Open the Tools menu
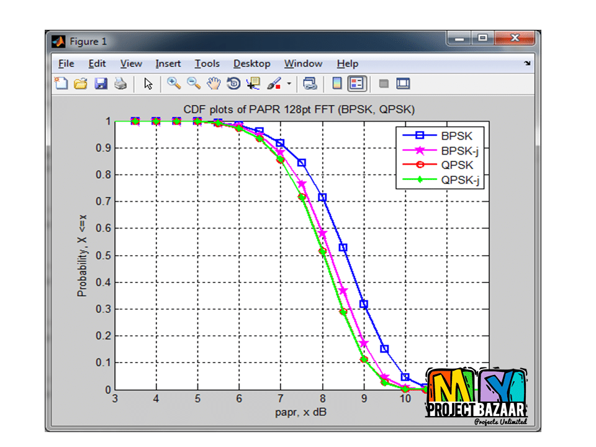The image size is (596, 447). (x=207, y=63)
